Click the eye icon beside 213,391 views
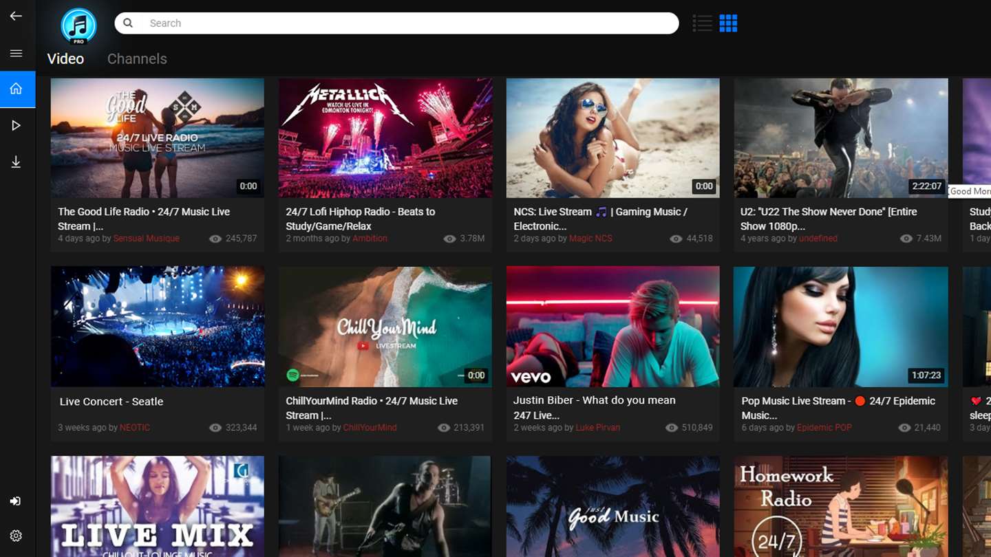 point(443,428)
